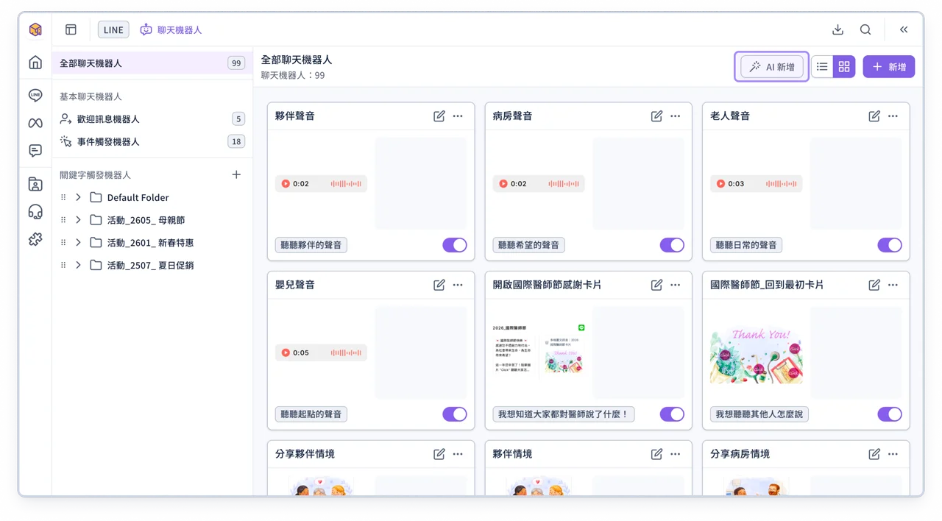Click the search magnifier icon
942x521 pixels.
865,29
